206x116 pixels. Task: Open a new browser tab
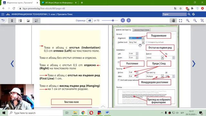tap(82, 3)
